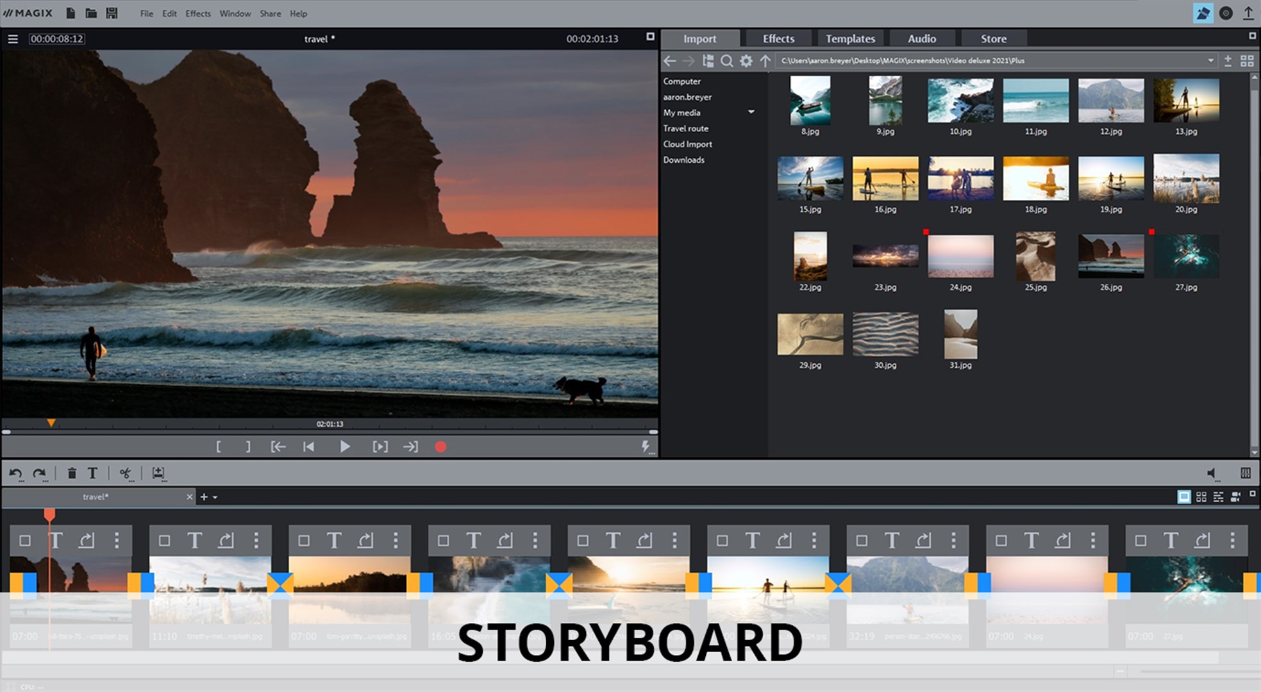Switch to the Templates tab
Image resolution: width=1261 pixels, height=692 pixels.
point(850,38)
